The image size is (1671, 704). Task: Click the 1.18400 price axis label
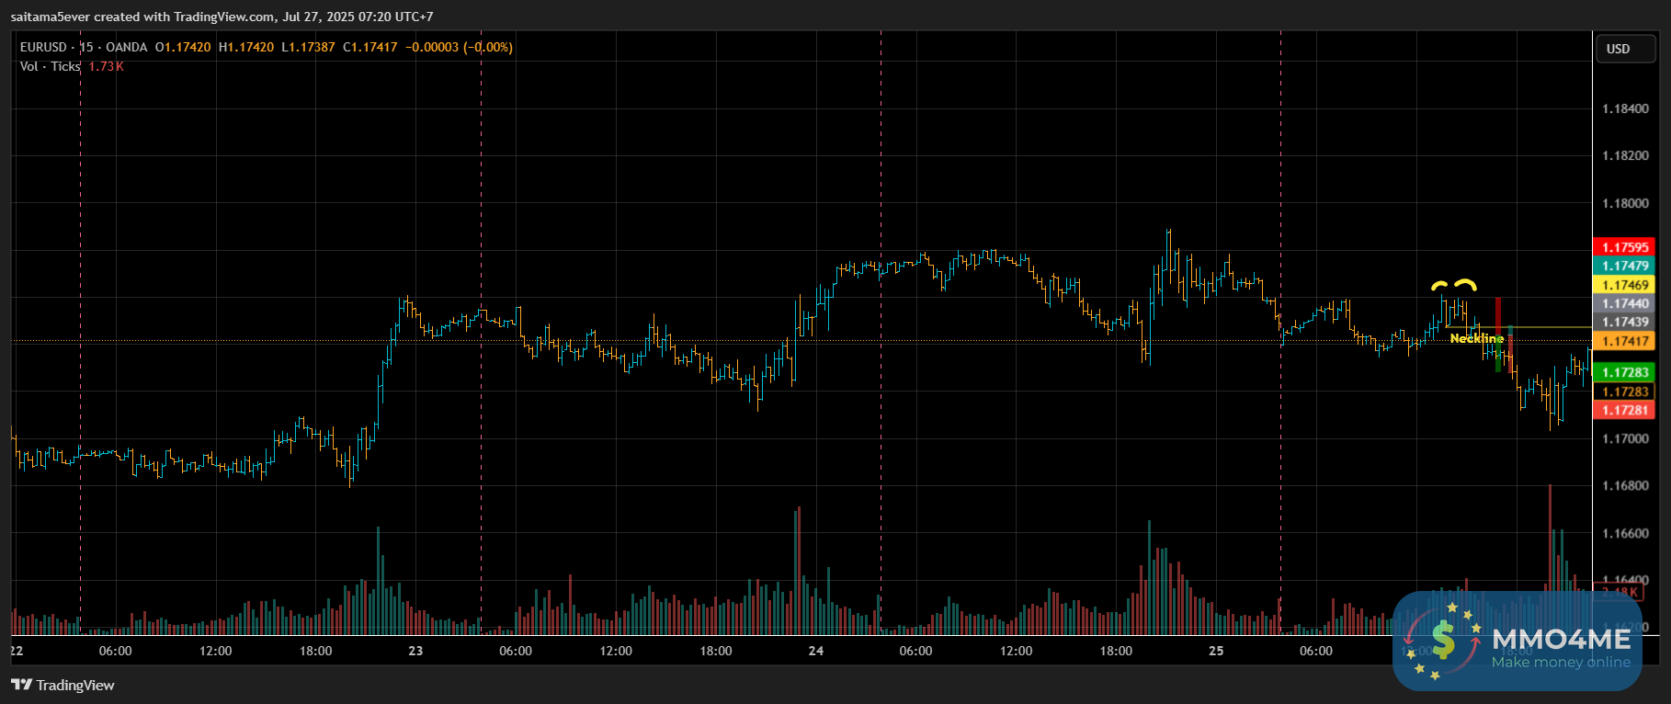(x=1625, y=108)
